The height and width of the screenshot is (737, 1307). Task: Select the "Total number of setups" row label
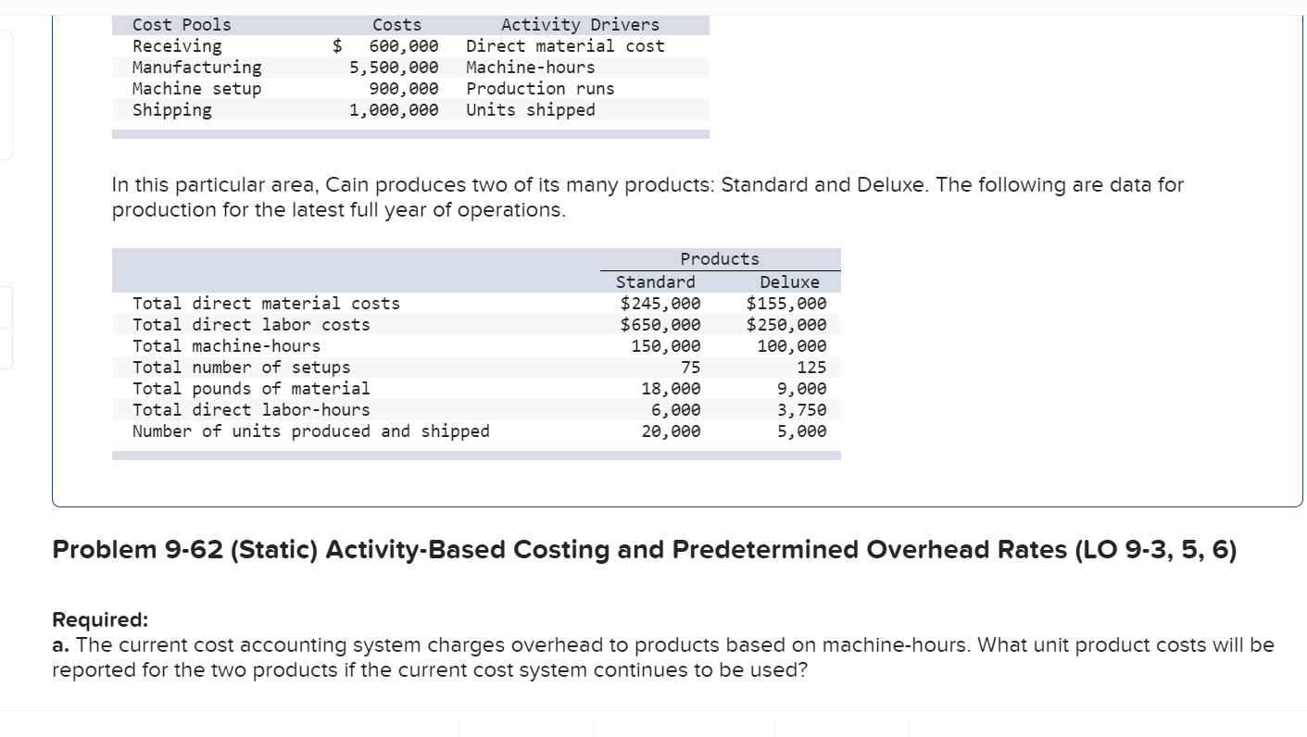(x=241, y=368)
